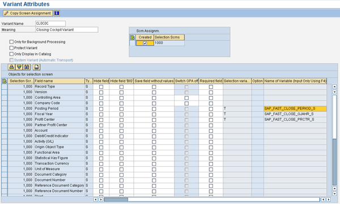The image size is (340, 204).
Task: Click the Selection Scrns column header
Action: pos(169,37)
